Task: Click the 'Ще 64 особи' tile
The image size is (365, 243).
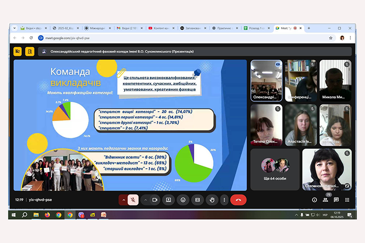Action: 275,168
